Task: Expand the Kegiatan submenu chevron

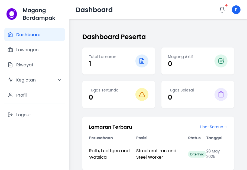Action: [x=59, y=80]
